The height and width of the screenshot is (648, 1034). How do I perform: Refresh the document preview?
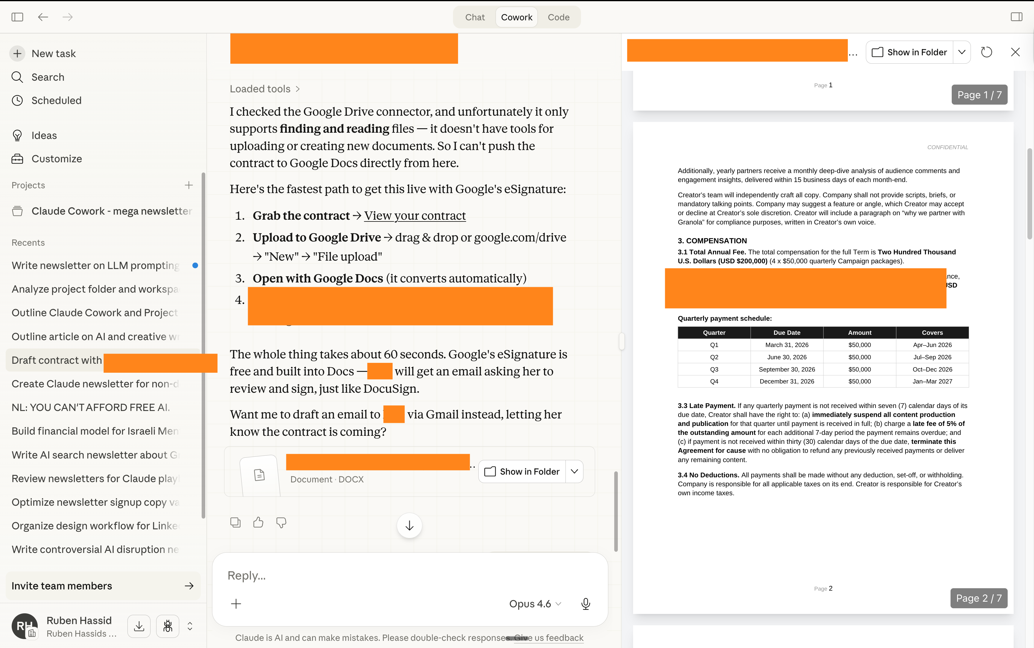[986, 52]
